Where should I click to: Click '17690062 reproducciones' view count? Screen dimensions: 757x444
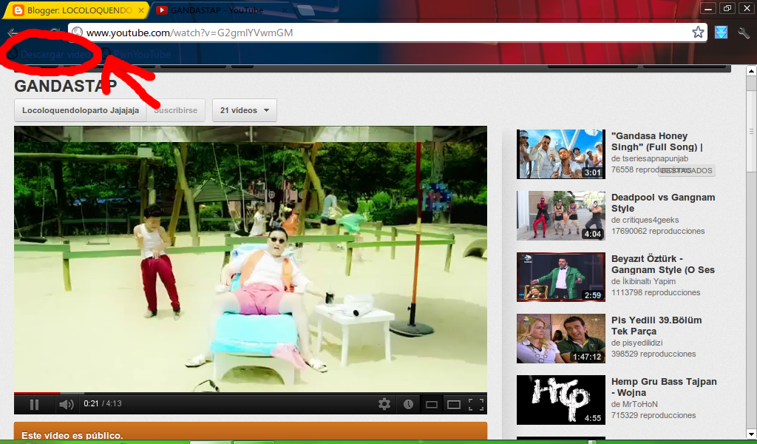click(658, 231)
